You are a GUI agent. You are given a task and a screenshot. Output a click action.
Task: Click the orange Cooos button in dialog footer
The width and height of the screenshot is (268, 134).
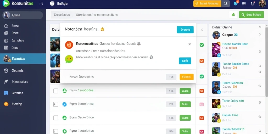187,77
